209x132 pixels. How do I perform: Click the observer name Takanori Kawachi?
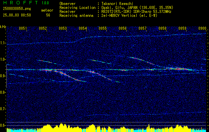117,4
